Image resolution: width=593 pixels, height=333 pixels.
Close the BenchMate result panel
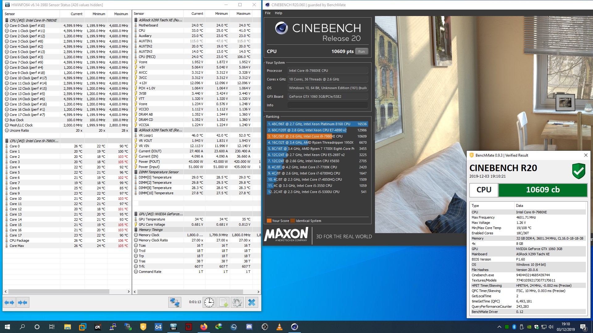pyautogui.click(x=586, y=155)
